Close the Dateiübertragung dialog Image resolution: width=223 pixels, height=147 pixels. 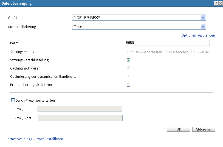coord(220,4)
